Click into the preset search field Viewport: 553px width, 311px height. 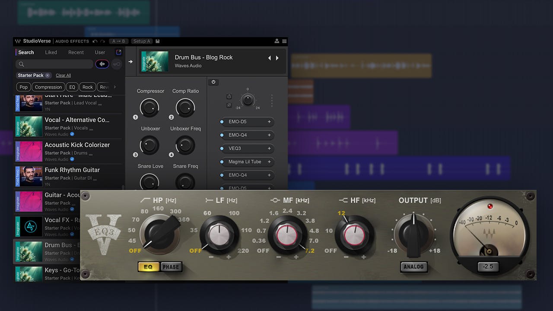tap(54, 64)
